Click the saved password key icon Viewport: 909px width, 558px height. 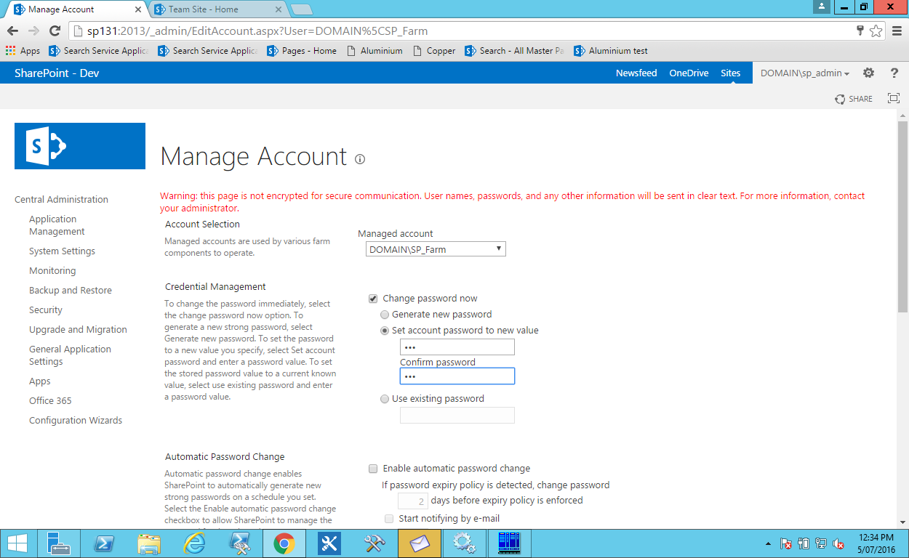(860, 31)
